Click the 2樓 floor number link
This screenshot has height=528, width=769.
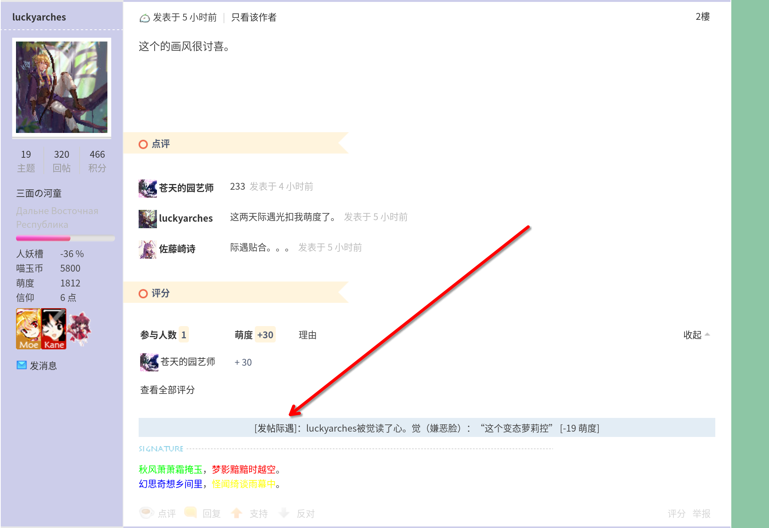point(702,17)
